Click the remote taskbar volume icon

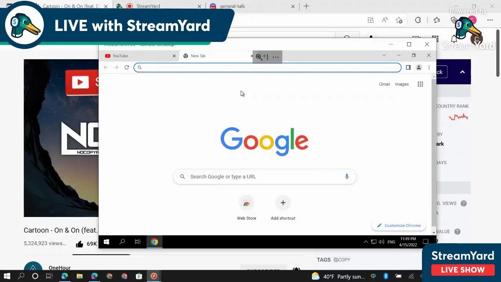381,242
